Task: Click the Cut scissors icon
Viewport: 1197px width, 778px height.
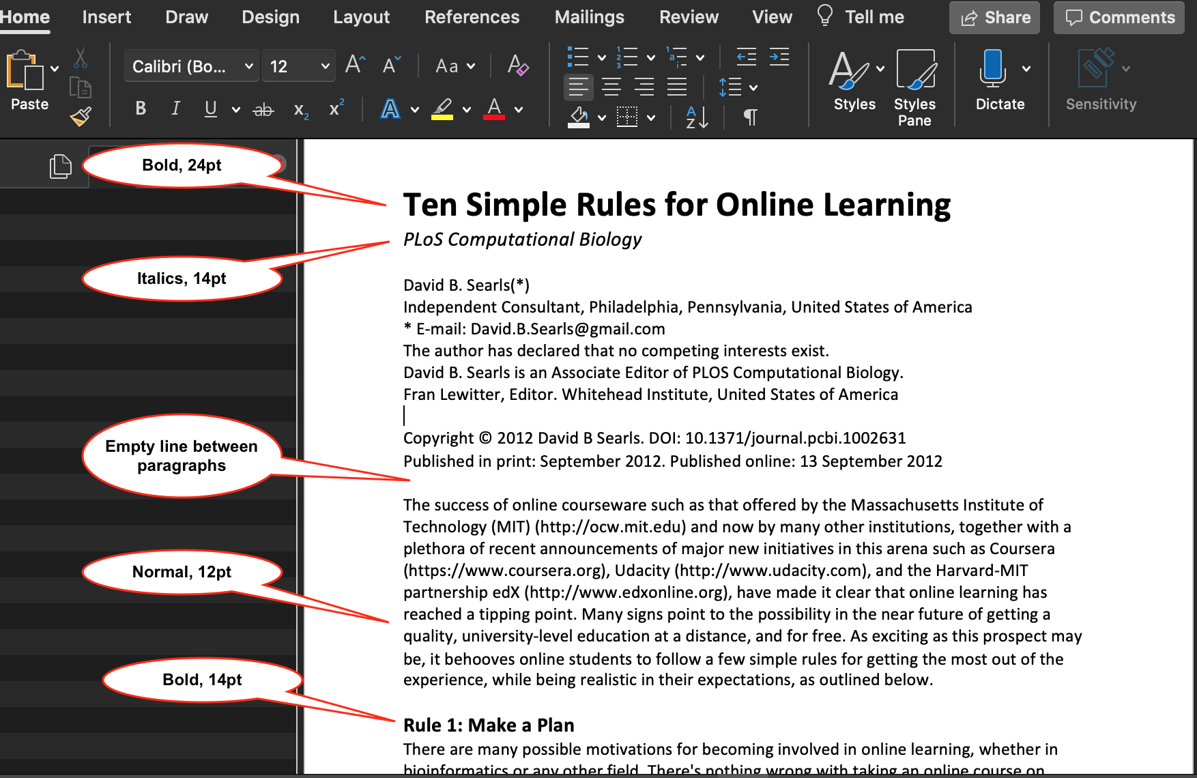Action: point(81,59)
